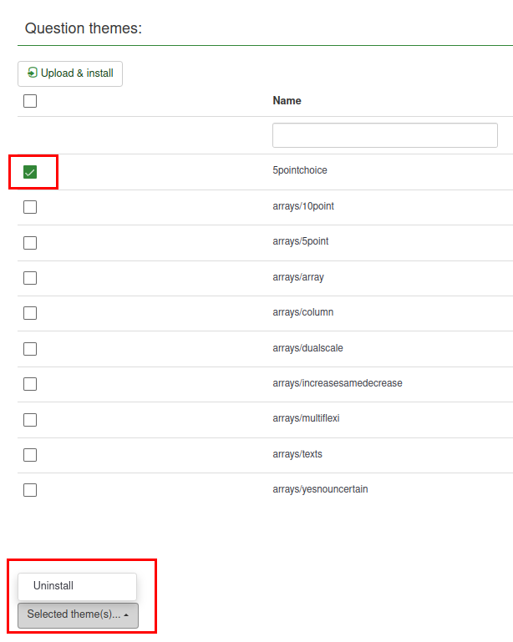Select the arrays/yesnouncertain theme checkbox
Screen dimensions: 513x642
pos(30,490)
